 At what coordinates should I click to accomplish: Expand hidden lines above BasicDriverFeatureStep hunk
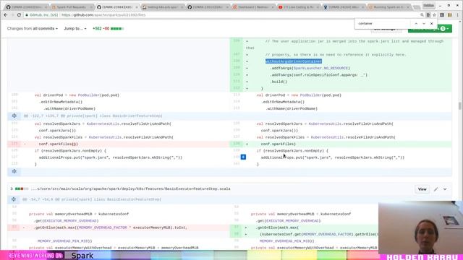14,116
